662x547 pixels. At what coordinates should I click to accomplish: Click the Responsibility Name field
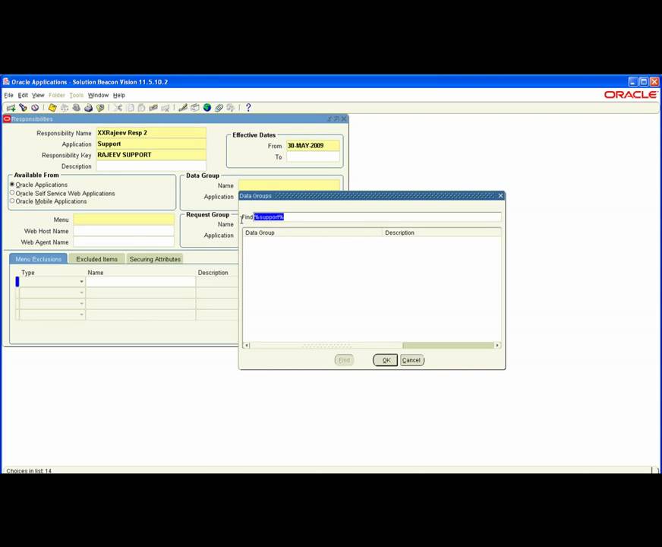tap(151, 133)
